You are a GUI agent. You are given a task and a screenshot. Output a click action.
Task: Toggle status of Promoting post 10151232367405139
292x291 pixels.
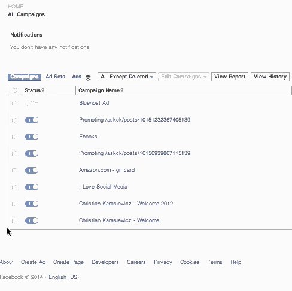(32, 120)
